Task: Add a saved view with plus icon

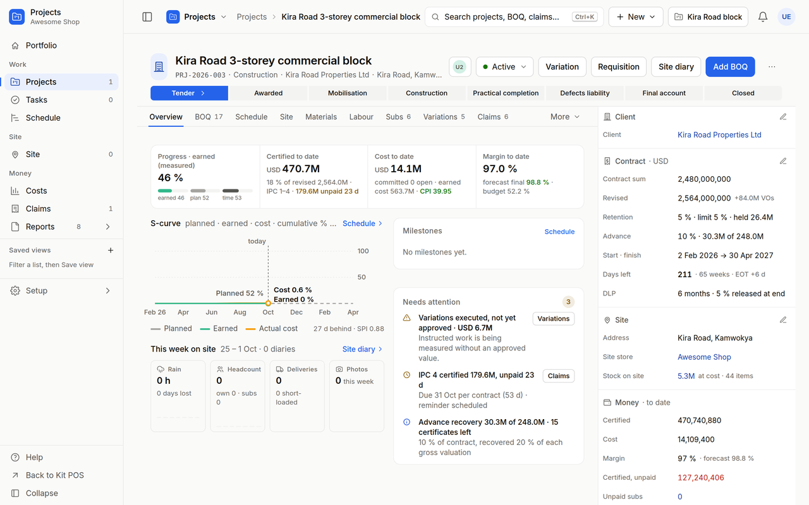Action: pyautogui.click(x=111, y=251)
